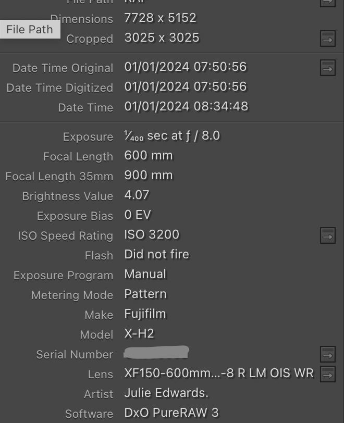Click the Flash value Did not fire
The width and height of the screenshot is (344, 423).
(x=156, y=255)
